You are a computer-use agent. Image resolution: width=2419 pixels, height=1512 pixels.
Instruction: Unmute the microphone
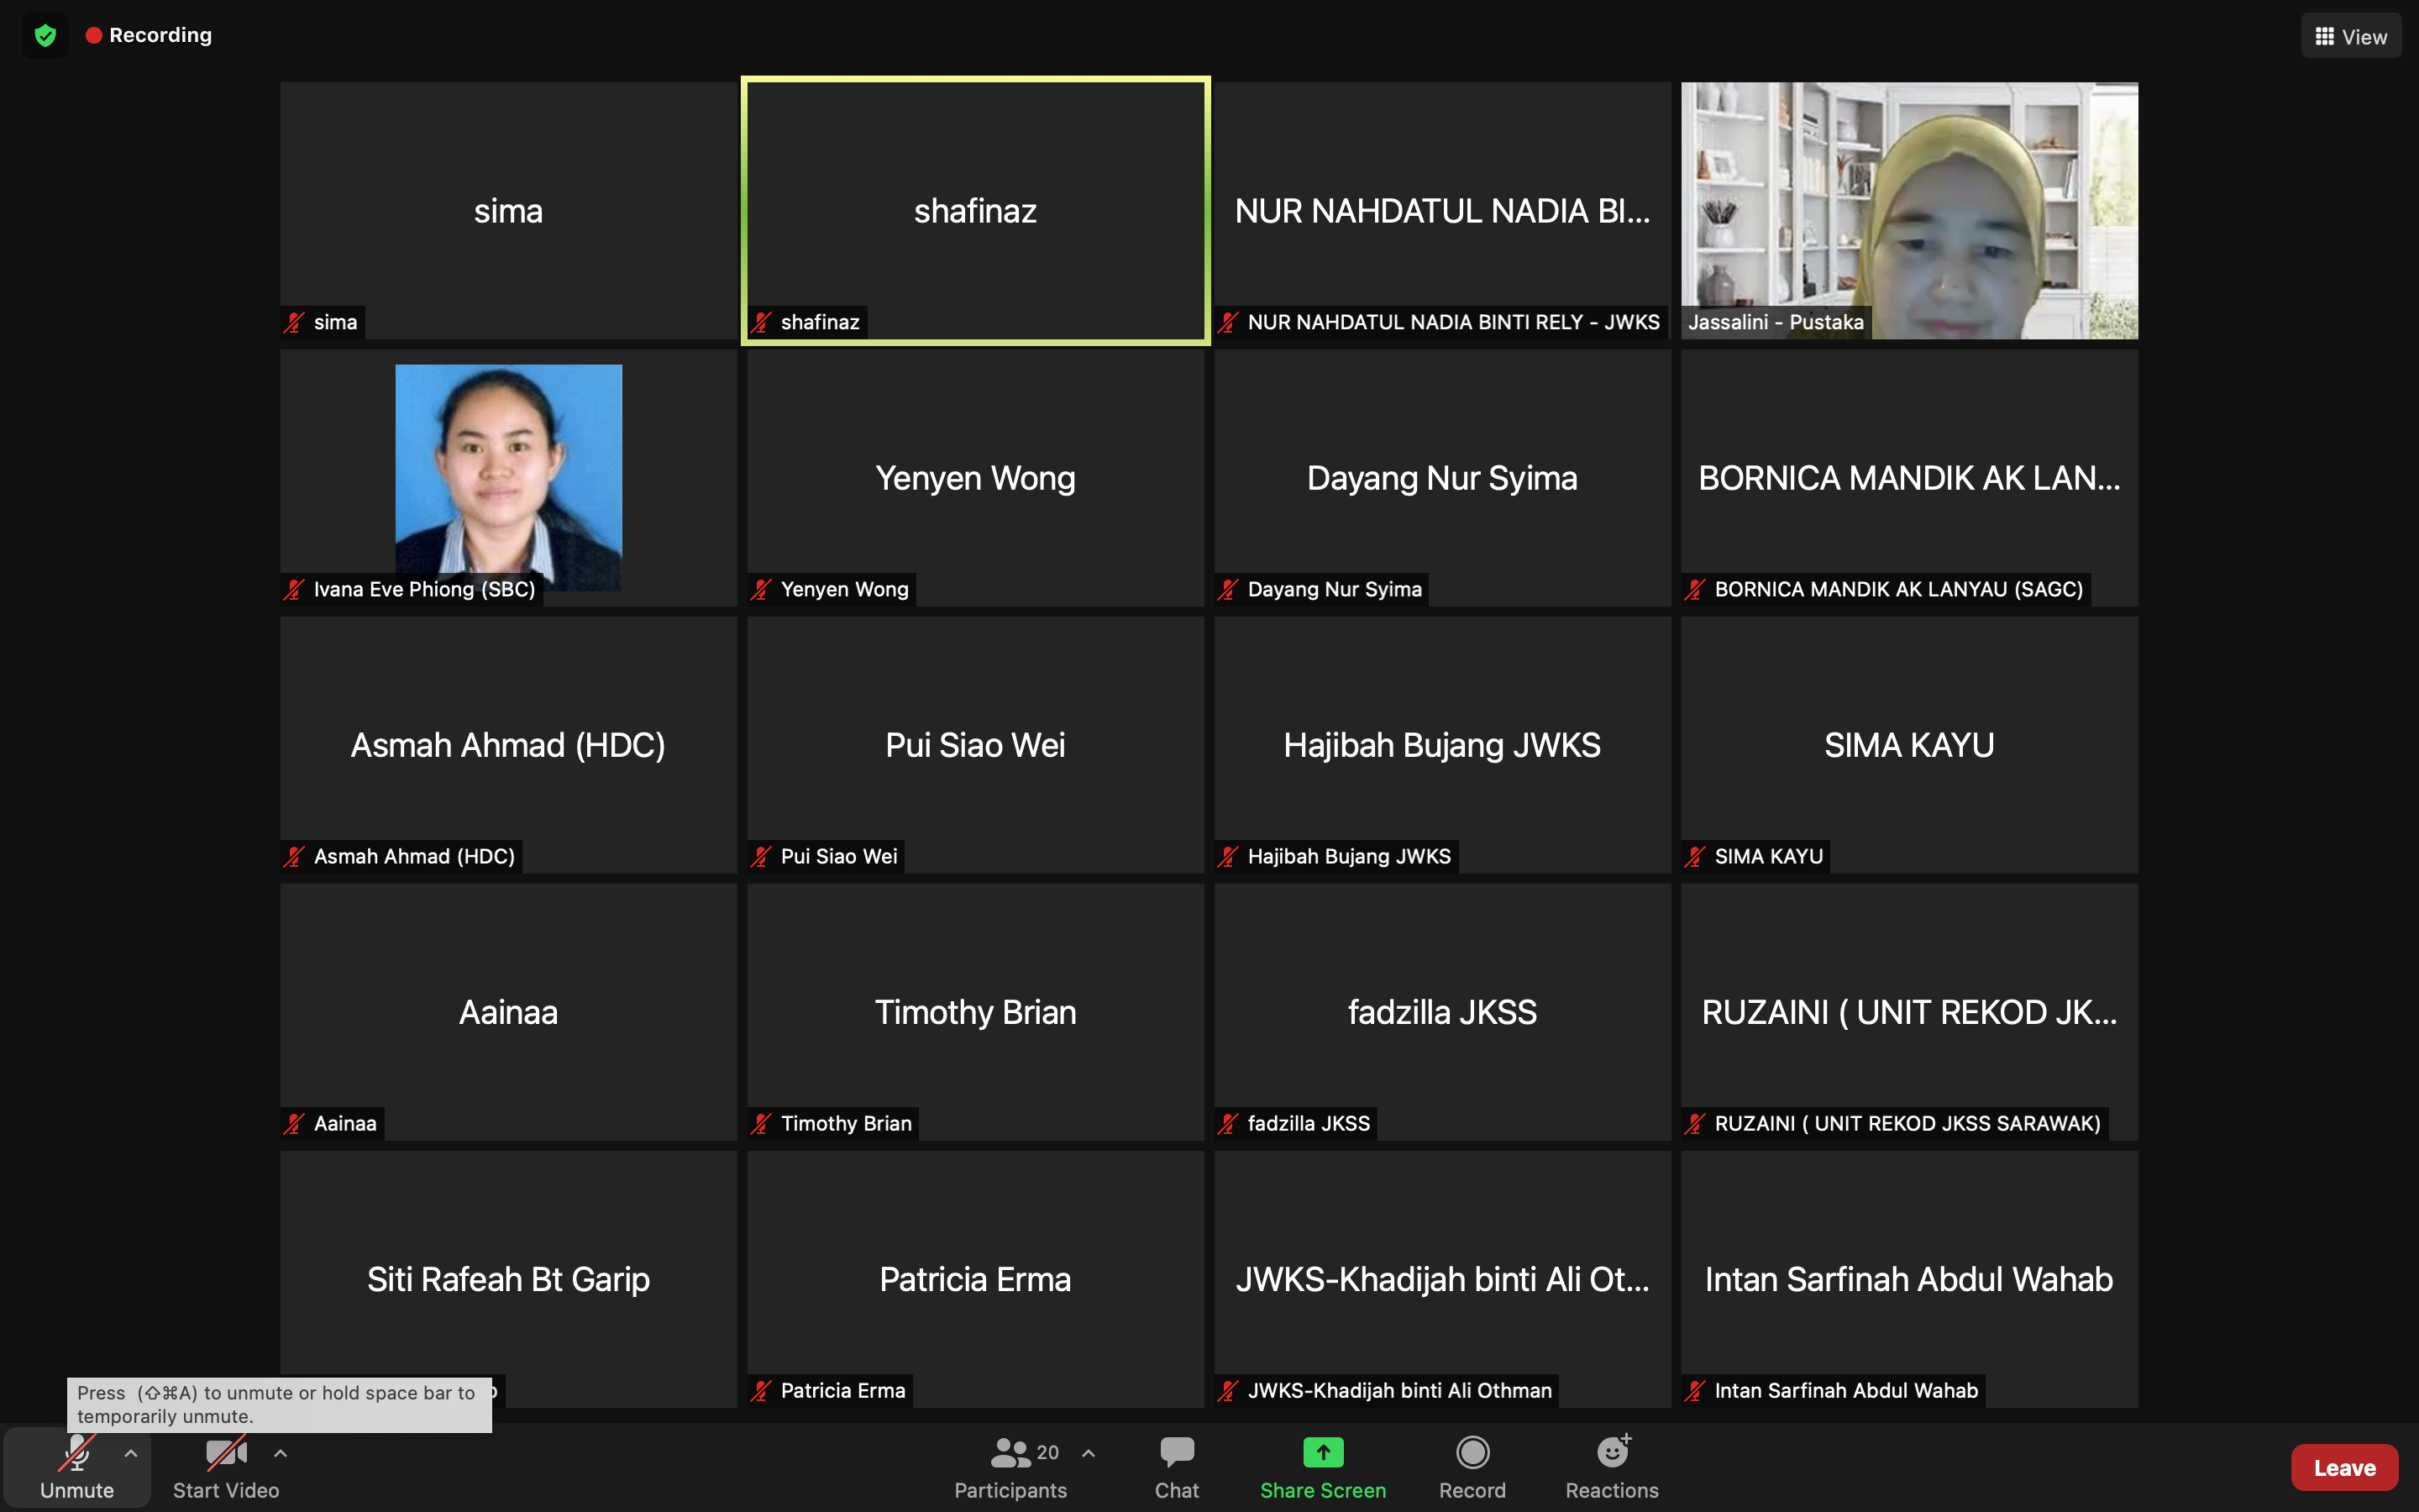77,1467
